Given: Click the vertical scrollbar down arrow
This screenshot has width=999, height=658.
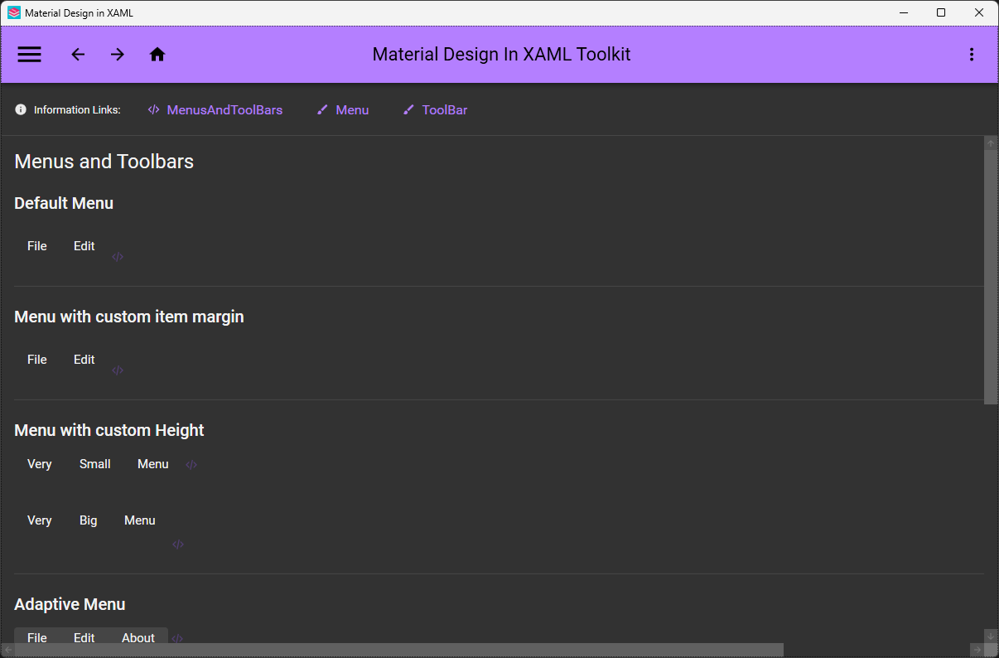Looking at the screenshot, I should tap(991, 636).
